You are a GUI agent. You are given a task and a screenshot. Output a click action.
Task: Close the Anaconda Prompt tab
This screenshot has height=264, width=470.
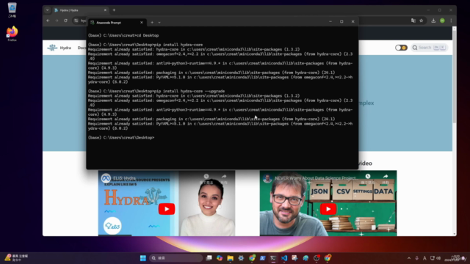pos(142,23)
